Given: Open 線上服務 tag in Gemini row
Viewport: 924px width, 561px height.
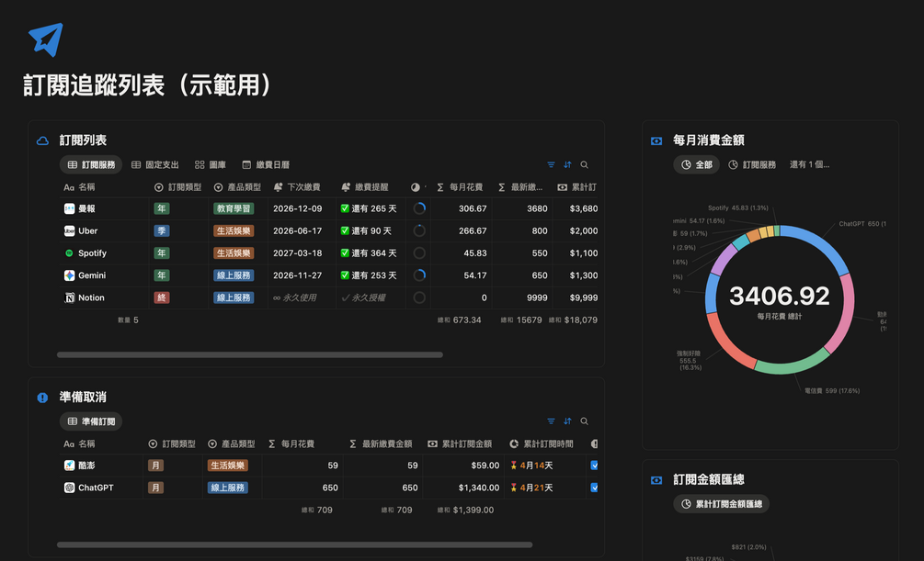Looking at the screenshot, I should [234, 275].
